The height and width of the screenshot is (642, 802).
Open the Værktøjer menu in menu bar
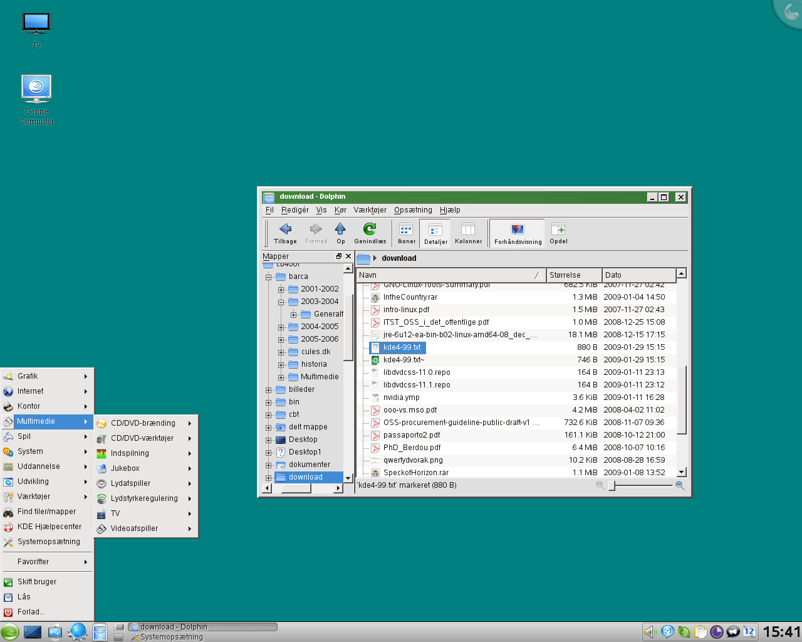[370, 210]
